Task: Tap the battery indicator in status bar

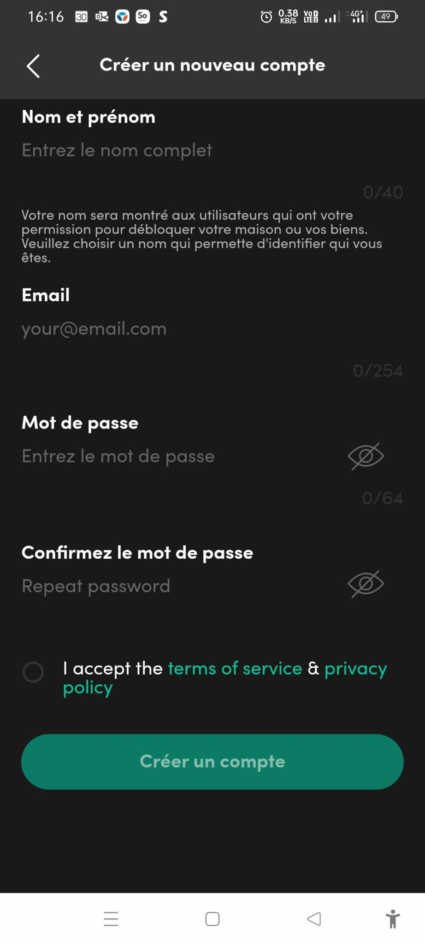Action: point(386,17)
